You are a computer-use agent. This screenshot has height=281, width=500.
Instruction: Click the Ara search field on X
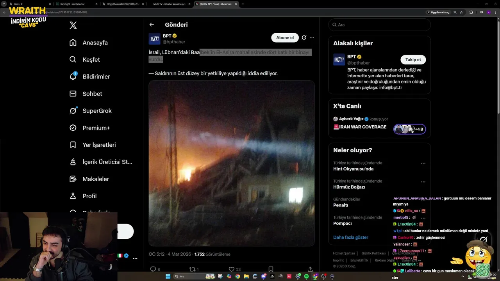point(380,25)
